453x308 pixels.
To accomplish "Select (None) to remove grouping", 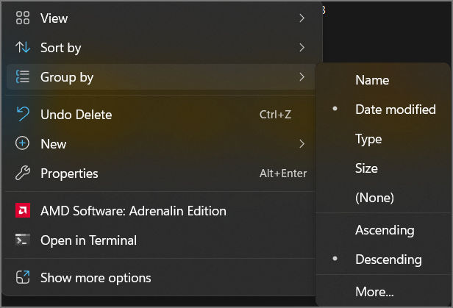I will coord(374,198).
